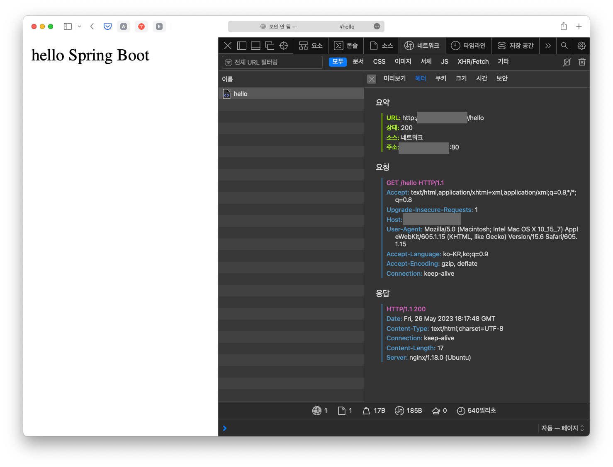Focus the 전체 URL 필터링 filter field
Viewport: 613px width, 467px height.
click(272, 62)
